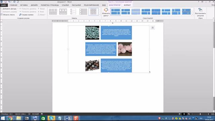Screen dimensions: 215x121
Task: Switch to the ГЛАВНАЯ ribbon tab
Action: [x=13, y=5]
